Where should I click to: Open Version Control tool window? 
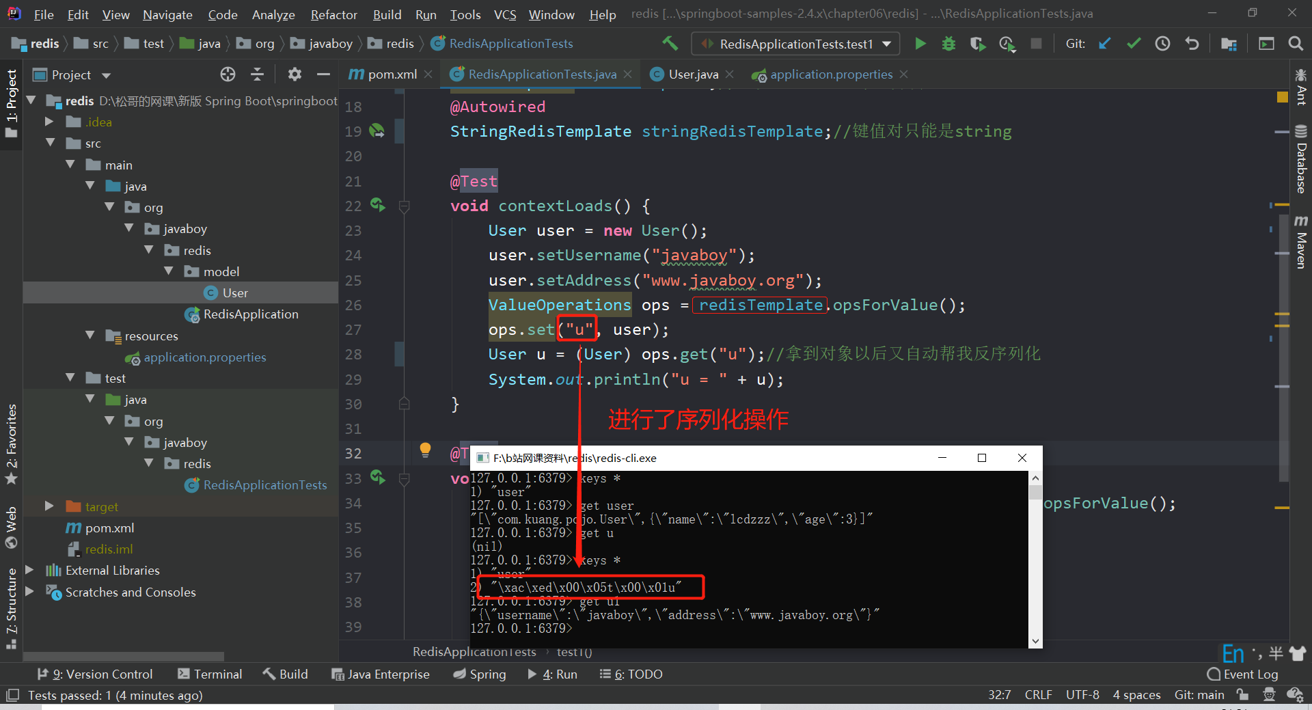pos(95,674)
